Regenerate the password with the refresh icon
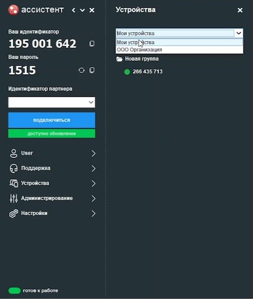 tap(81, 70)
